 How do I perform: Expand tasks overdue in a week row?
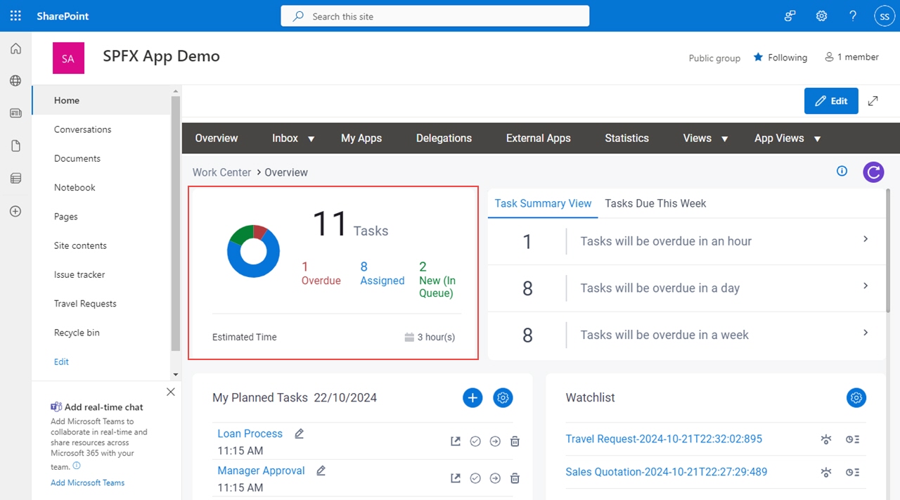click(x=866, y=333)
